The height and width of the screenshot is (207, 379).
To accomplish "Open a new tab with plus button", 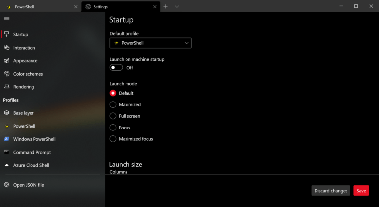I will point(165,7).
